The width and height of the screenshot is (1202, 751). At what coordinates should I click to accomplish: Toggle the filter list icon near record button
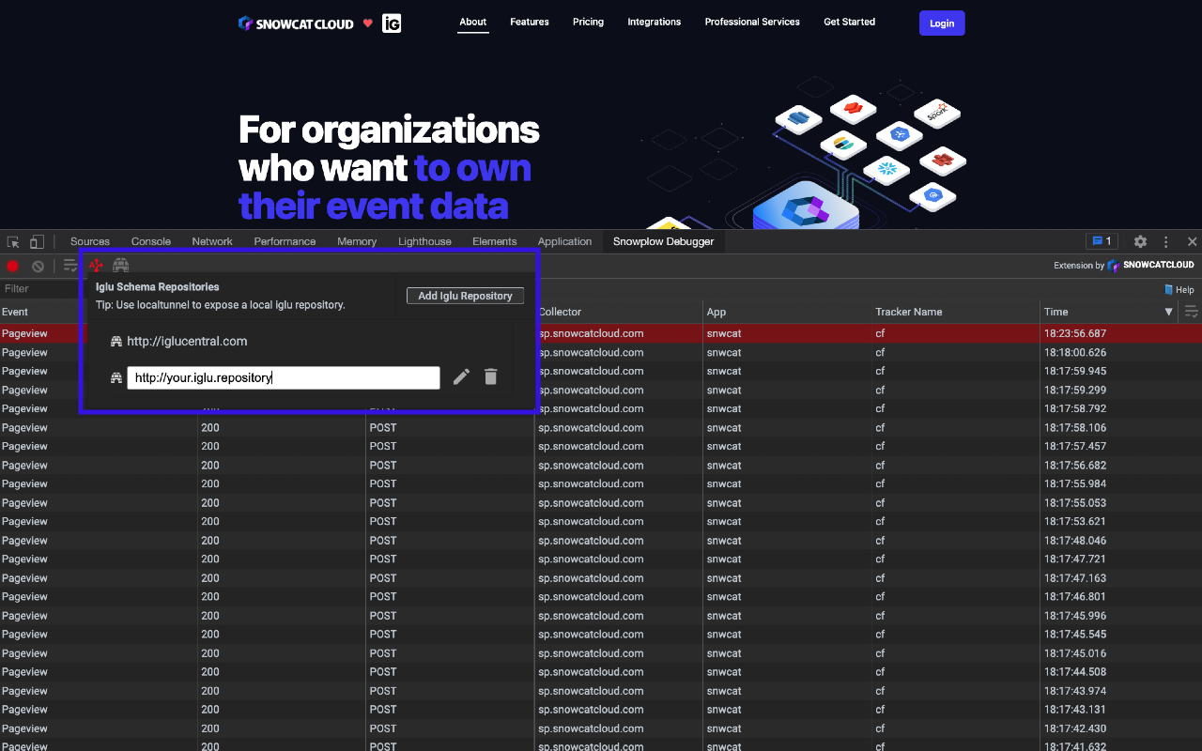(x=69, y=266)
